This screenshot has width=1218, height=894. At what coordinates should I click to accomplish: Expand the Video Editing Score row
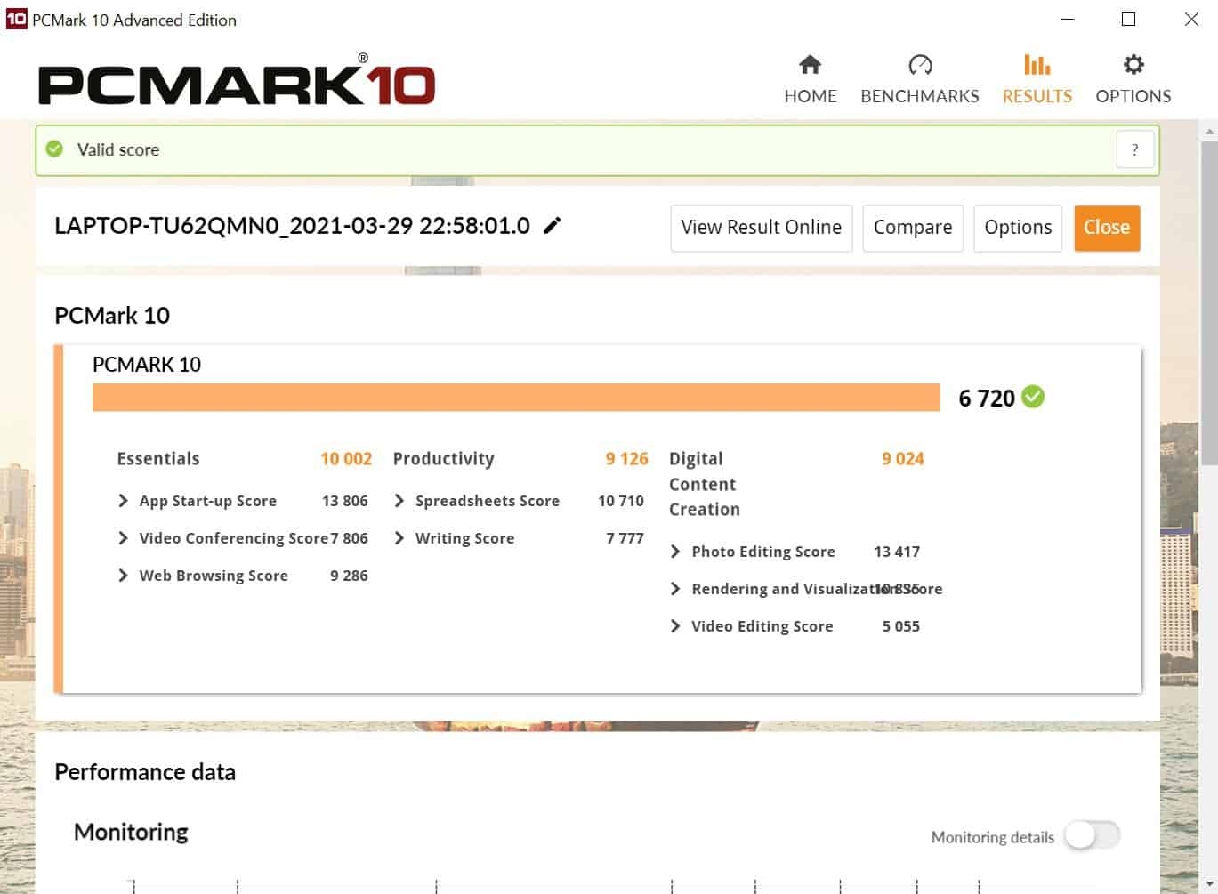click(675, 626)
